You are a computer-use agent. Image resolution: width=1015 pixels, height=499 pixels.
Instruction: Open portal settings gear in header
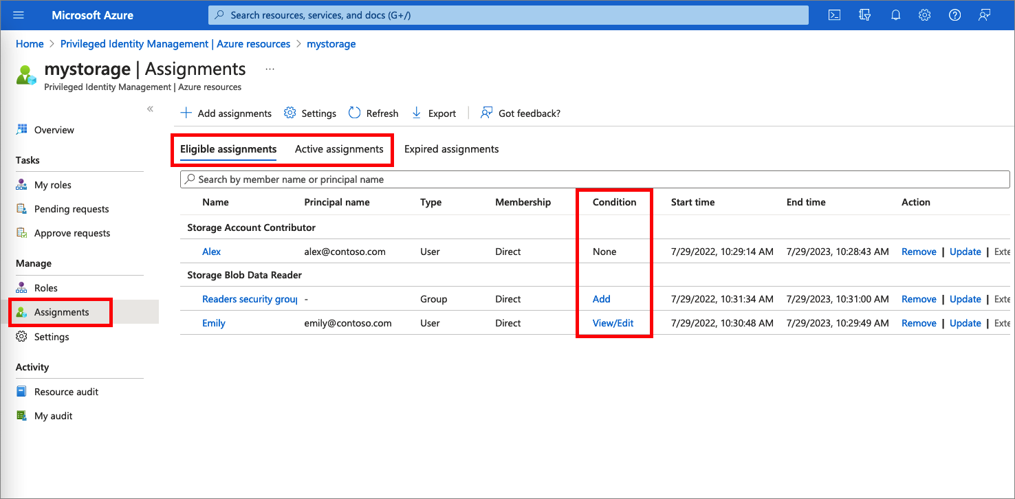pyautogui.click(x=925, y=15)
